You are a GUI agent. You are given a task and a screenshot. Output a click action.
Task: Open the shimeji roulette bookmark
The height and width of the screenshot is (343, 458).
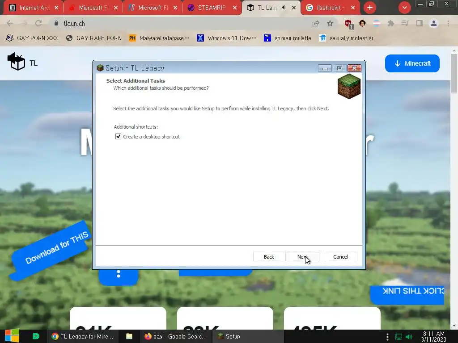288,38
